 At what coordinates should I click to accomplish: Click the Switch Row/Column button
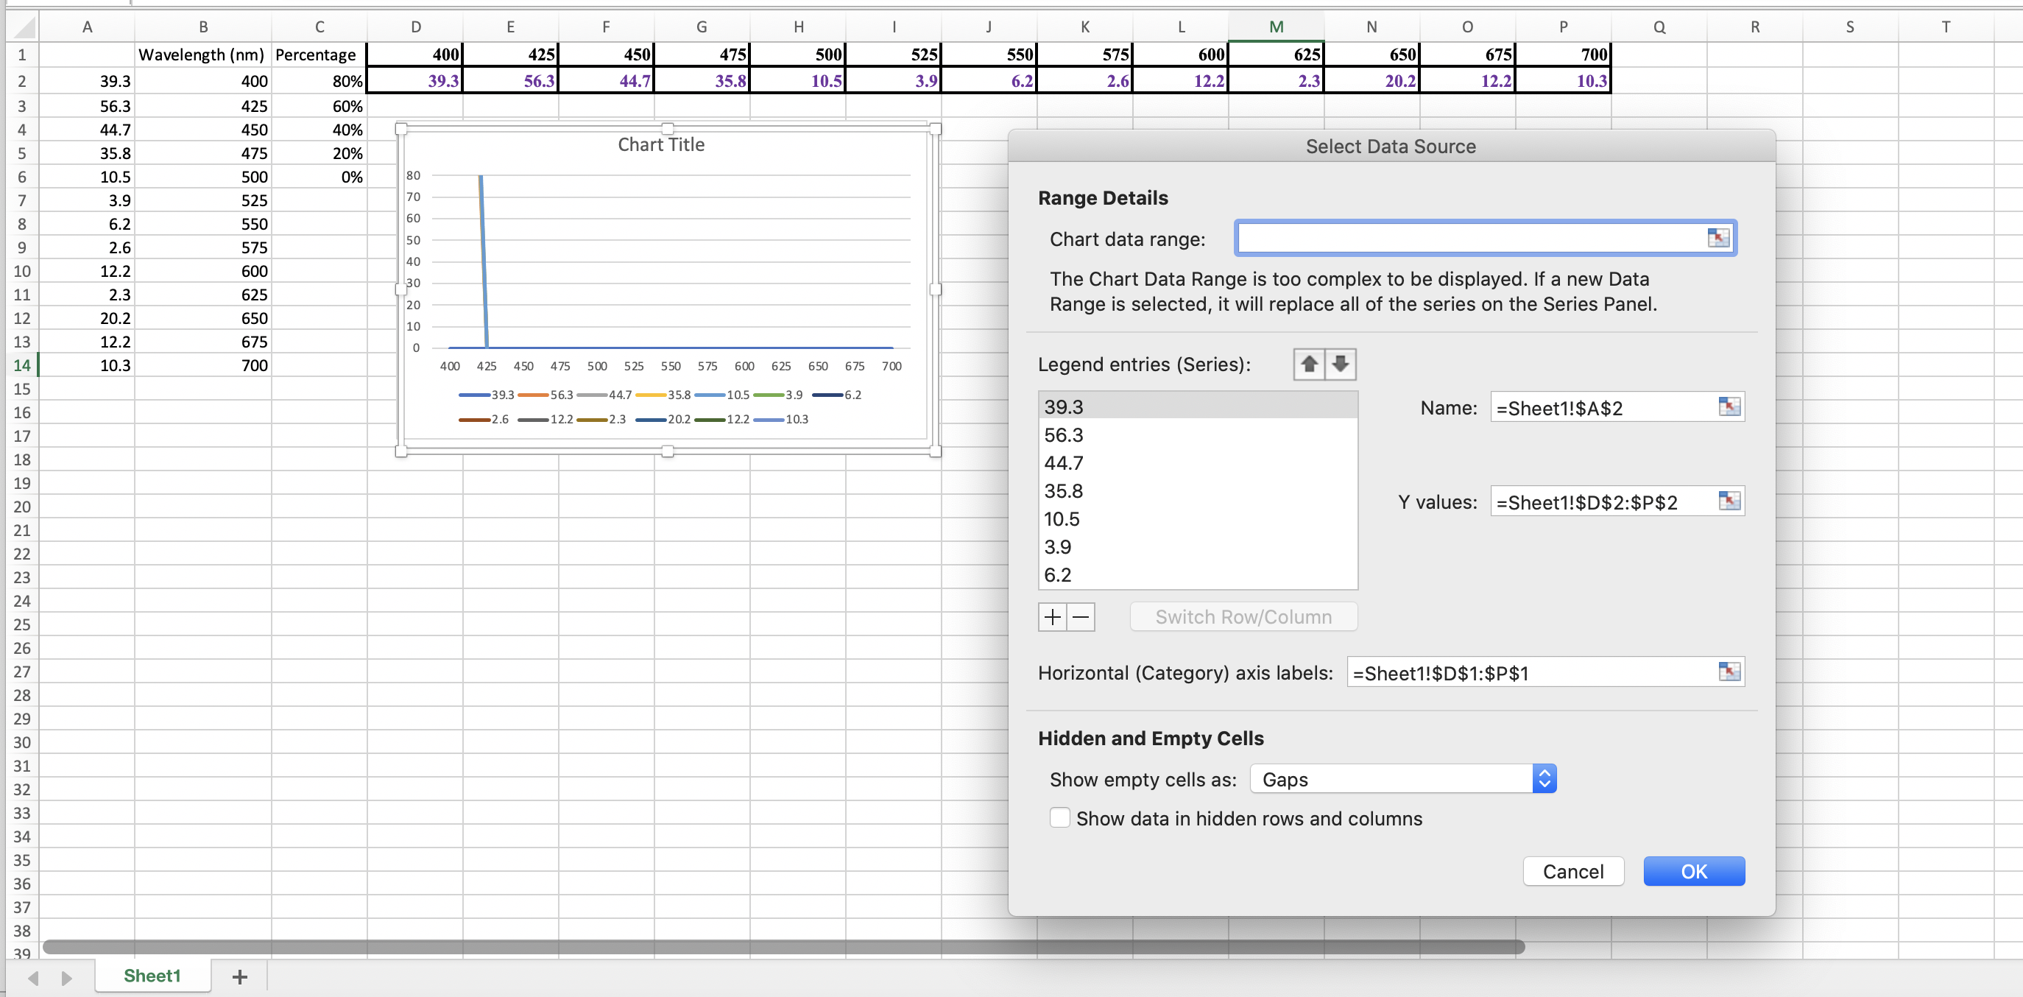1243,618
